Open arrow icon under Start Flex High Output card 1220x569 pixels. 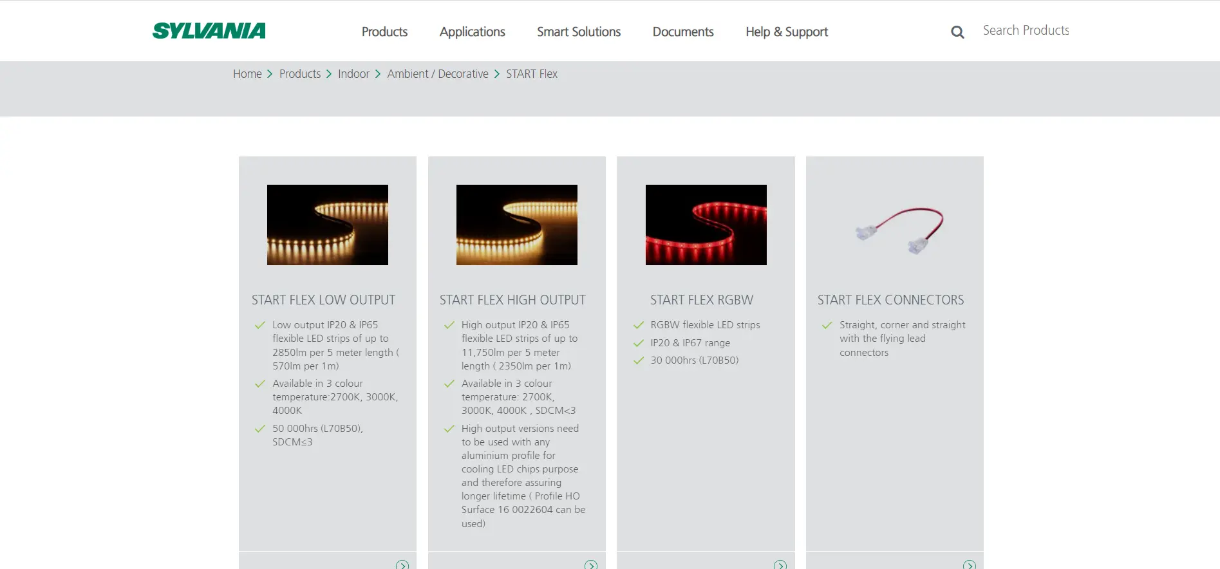click(591, 564)
